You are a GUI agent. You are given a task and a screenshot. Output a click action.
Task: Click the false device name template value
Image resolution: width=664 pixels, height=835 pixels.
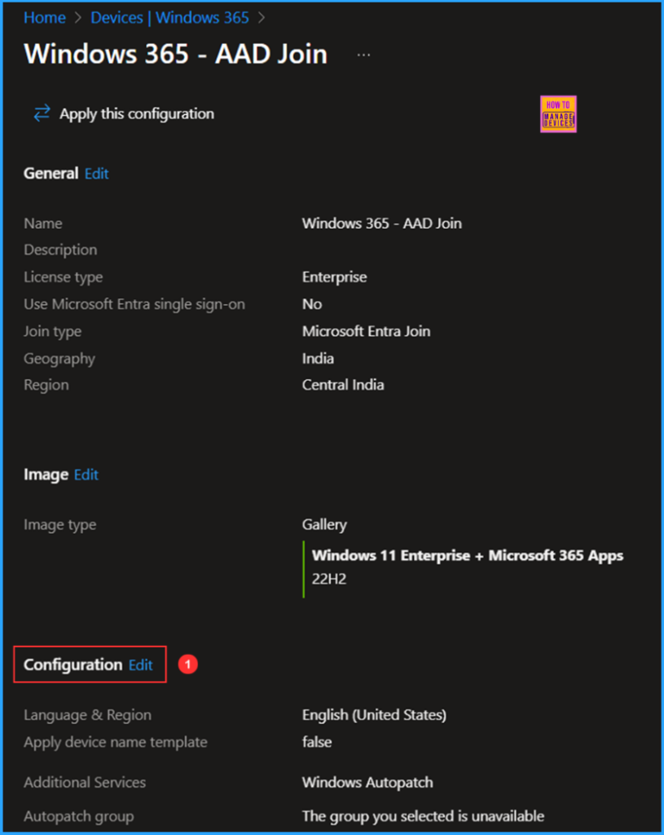tap(317, 742)
